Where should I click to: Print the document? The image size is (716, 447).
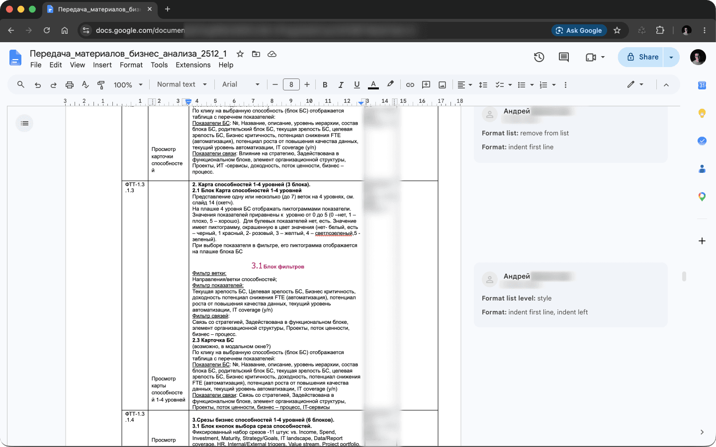pos(70,85)
